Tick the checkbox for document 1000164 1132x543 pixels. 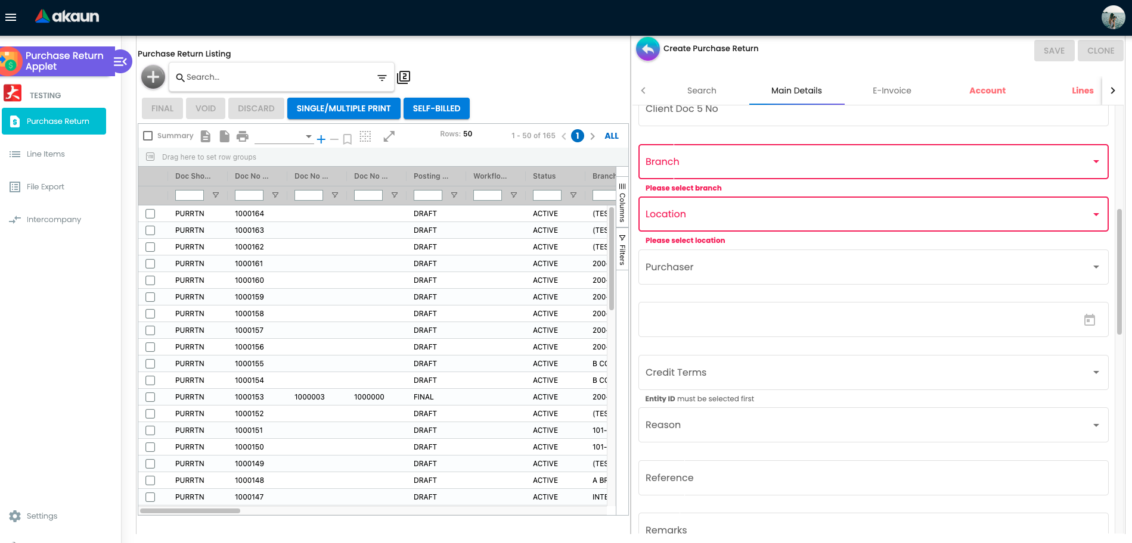[150, 214]
